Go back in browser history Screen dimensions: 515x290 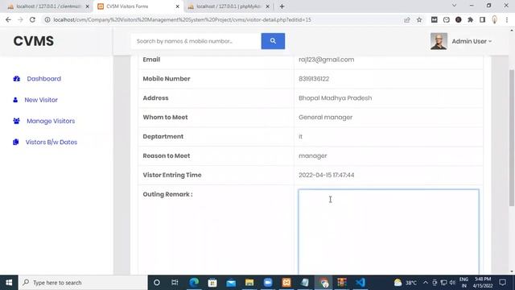click(x=8, y=19)
